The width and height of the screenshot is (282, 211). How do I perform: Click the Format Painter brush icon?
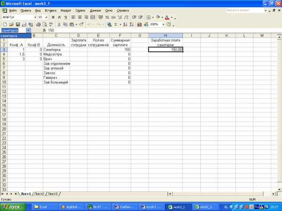point(81,24)
